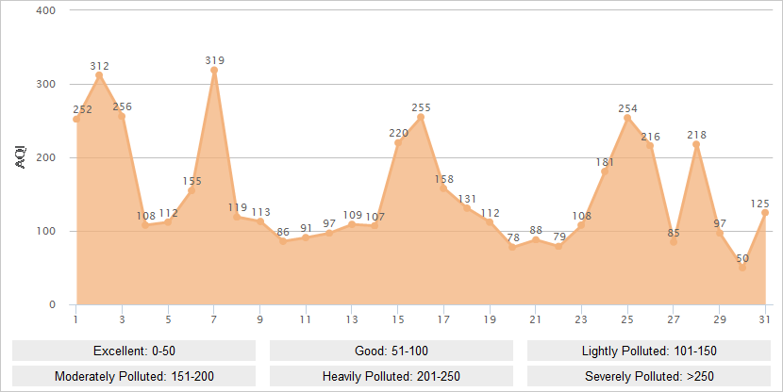Click the data point labeled 91
Screen dimensions: 783x392
pyautogui.click(x=306, y=237)
